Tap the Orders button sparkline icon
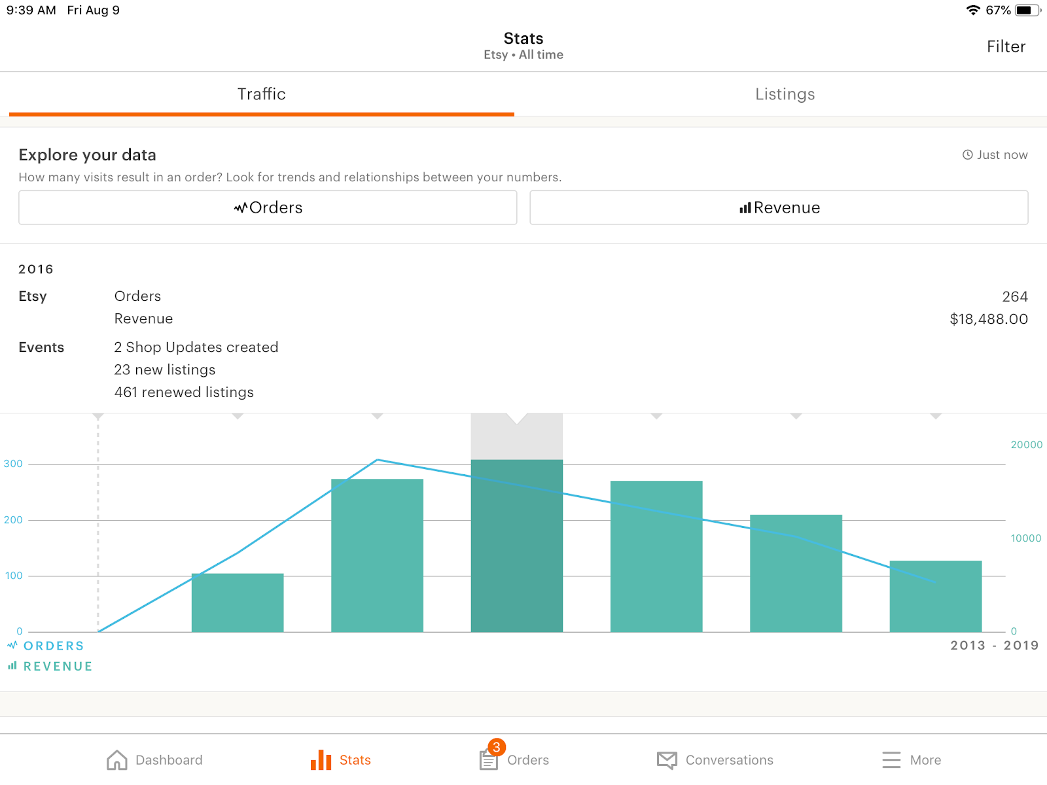This screenshot has height=785, width=1047. pos(240,208)
